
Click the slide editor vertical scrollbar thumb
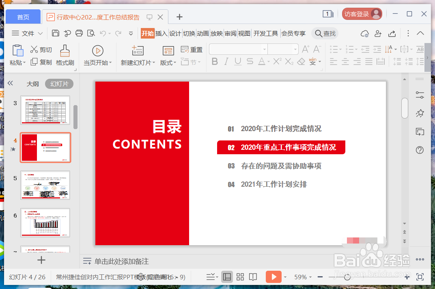[405, 108]
